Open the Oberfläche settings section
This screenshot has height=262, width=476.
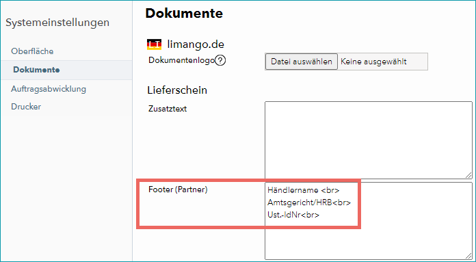click(32, 51)
